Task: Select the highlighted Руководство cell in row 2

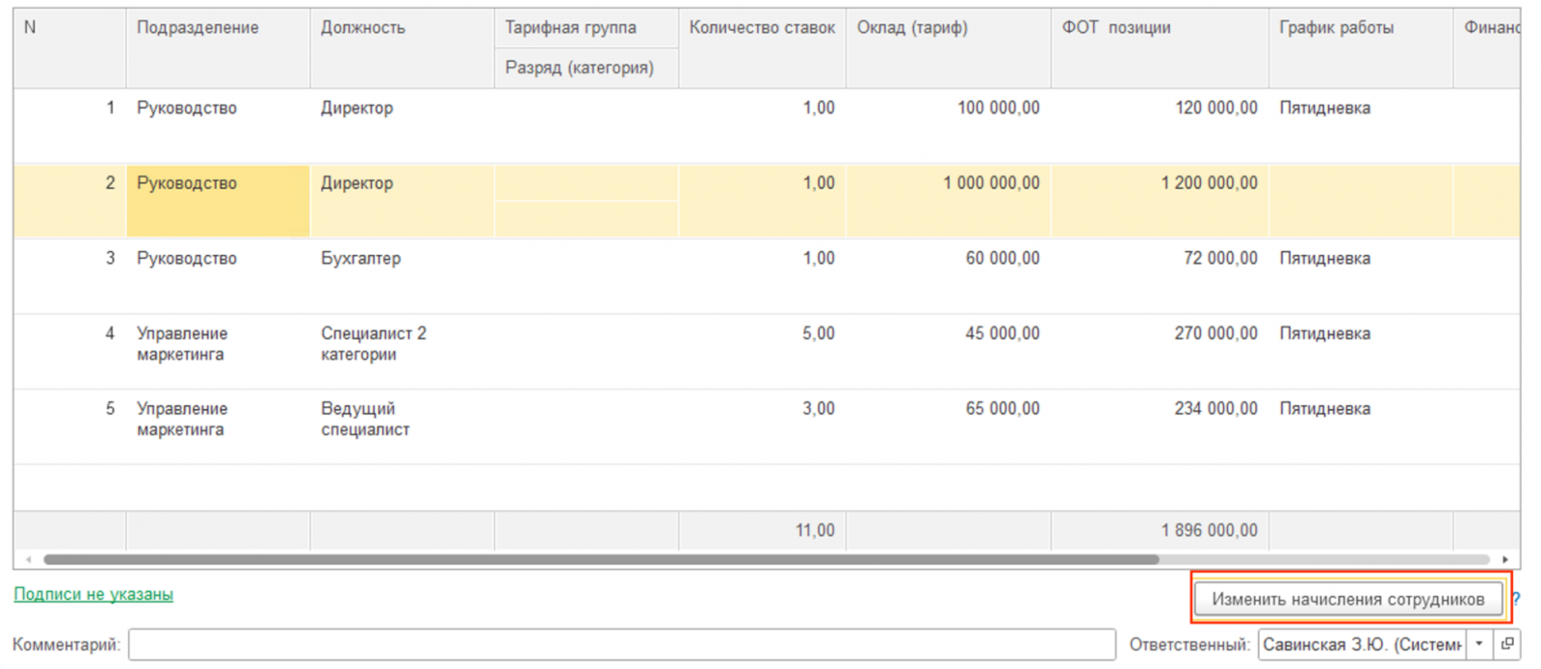Action: [218, 201]
